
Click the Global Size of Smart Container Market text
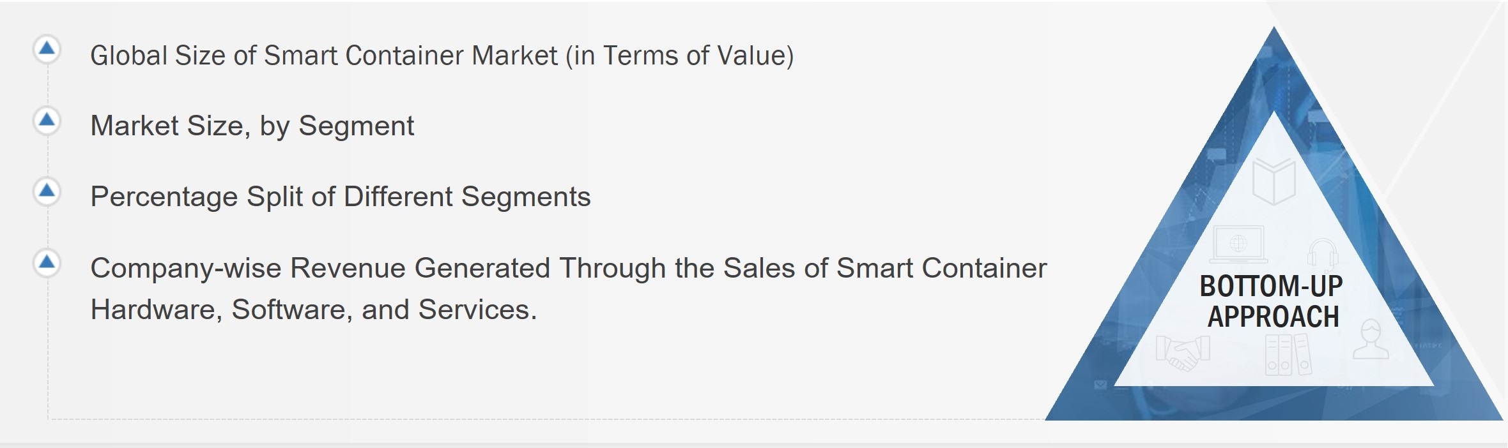(x=442, y=56)
